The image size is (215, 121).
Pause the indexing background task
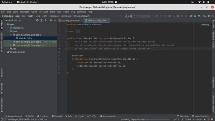coord(171,120)
